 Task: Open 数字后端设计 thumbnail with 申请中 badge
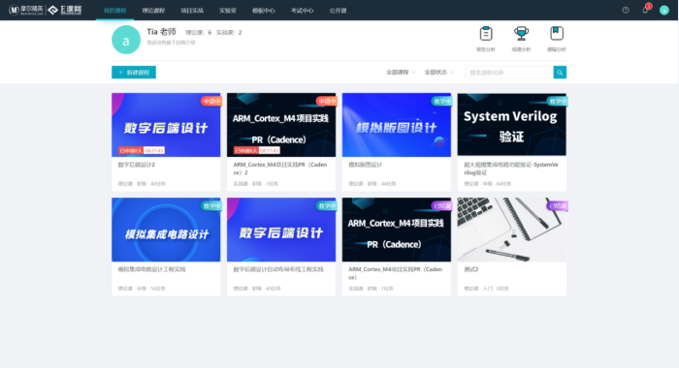(x=166, y=125)
